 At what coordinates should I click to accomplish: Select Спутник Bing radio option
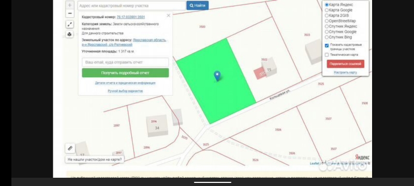[327, 37]
